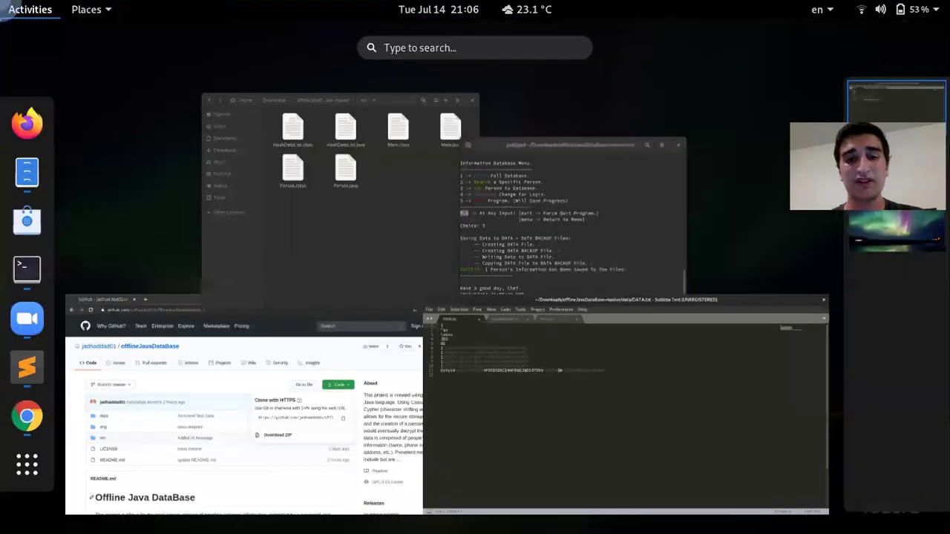950x534 pixels.
Task: Open the Places menu
Action: 91,10
